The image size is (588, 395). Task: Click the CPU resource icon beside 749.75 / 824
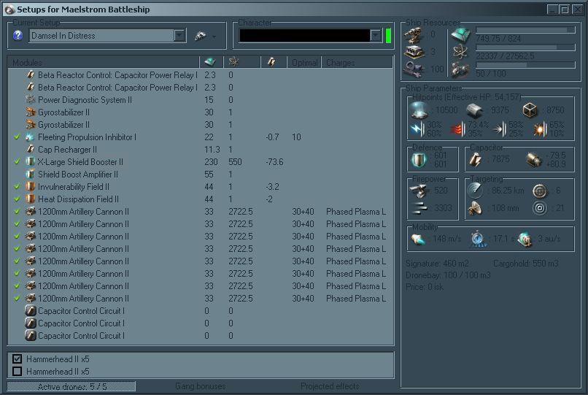click(x=460, y=35)
